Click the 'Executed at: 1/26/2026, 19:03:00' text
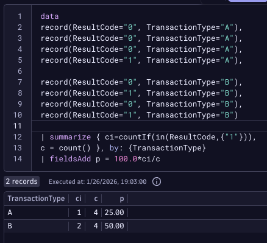The image size is (267, 243). point(98,181)
